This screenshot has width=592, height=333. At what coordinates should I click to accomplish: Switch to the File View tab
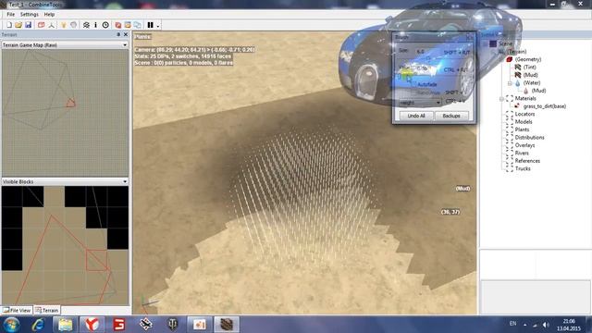point(17,310)
